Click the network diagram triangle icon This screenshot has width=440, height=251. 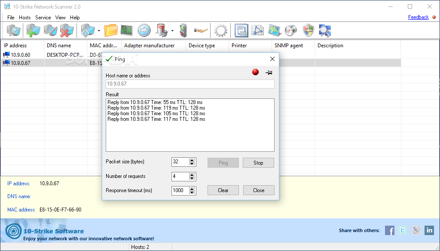point(257,31)
